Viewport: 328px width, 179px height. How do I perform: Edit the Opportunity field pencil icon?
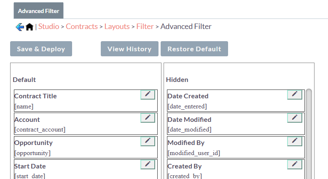click(x=148, y=141)
